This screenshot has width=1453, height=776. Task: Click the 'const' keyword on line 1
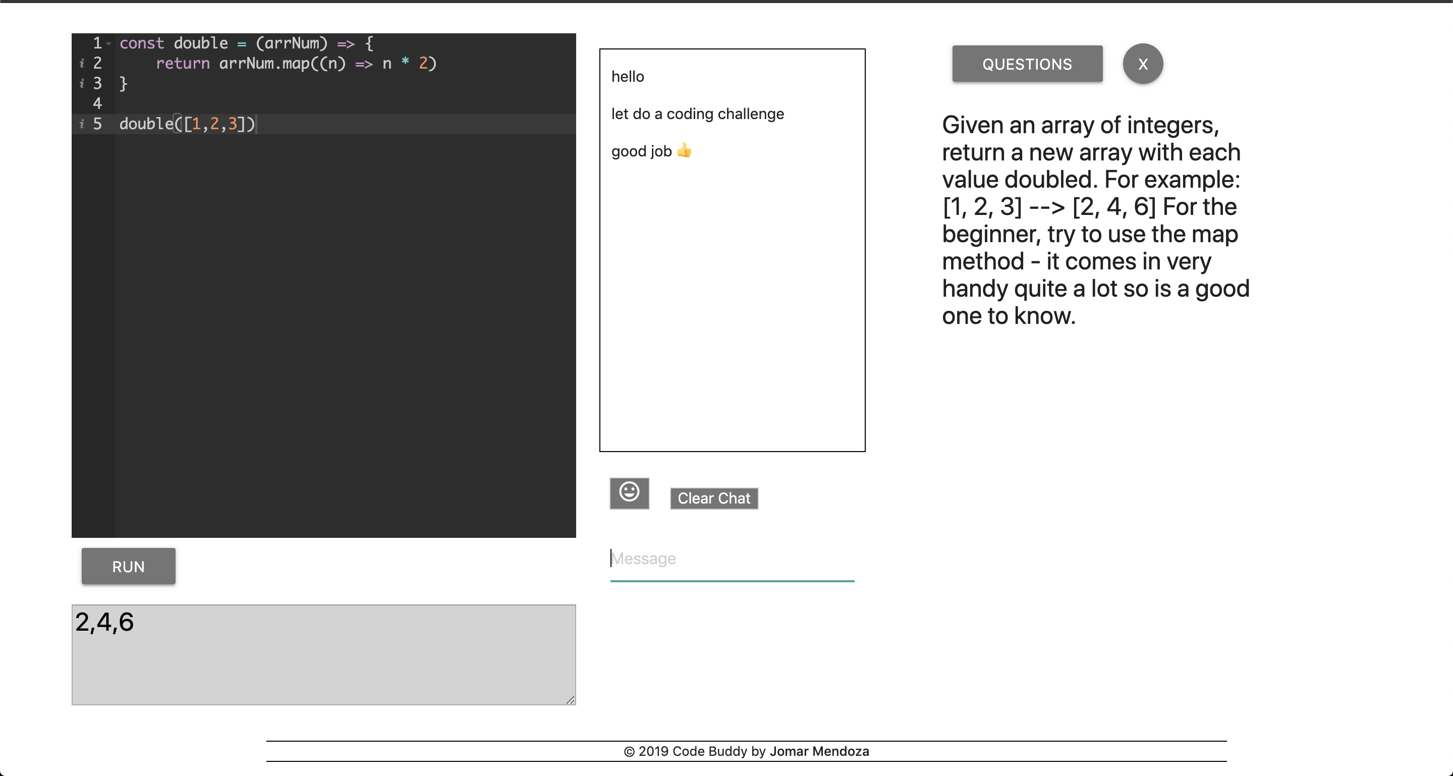[141, 43]
